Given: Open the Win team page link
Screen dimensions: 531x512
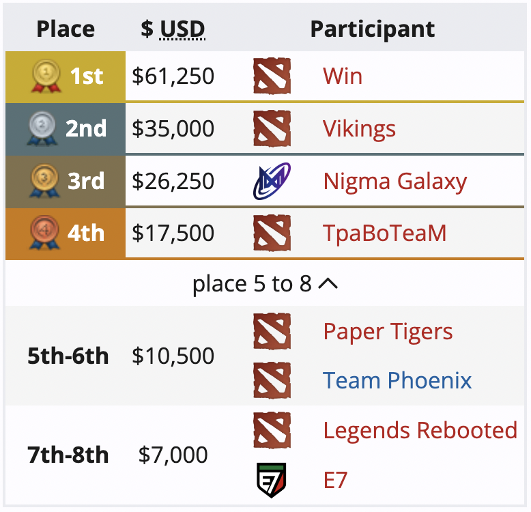Looking at the screenshot, I should (x=343, y=76).
